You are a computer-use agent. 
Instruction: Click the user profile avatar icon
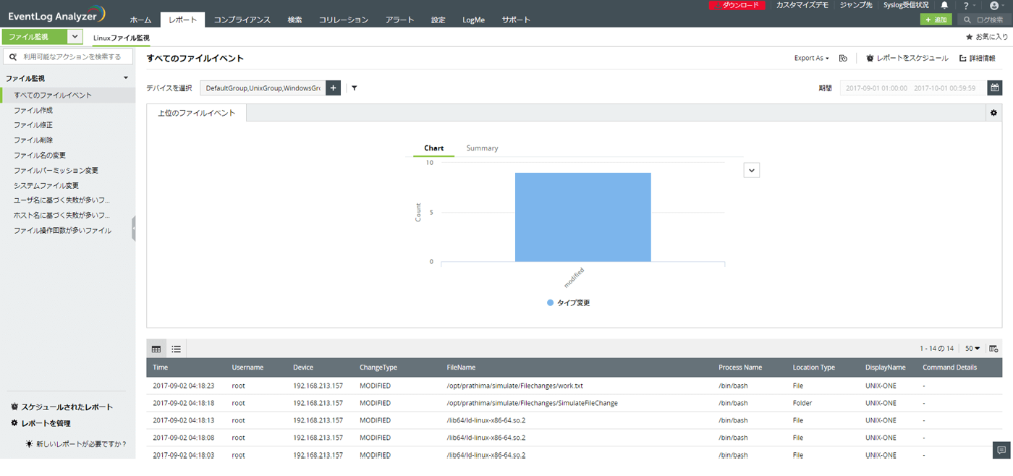pos(994,5)
